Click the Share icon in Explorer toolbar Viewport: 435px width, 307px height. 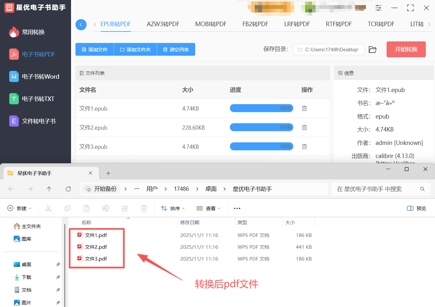125,208
